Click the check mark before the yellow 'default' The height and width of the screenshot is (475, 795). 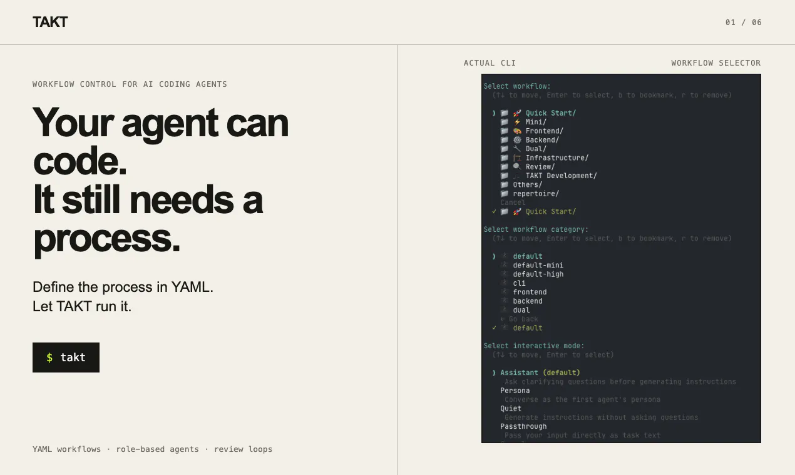coord(494,327)
